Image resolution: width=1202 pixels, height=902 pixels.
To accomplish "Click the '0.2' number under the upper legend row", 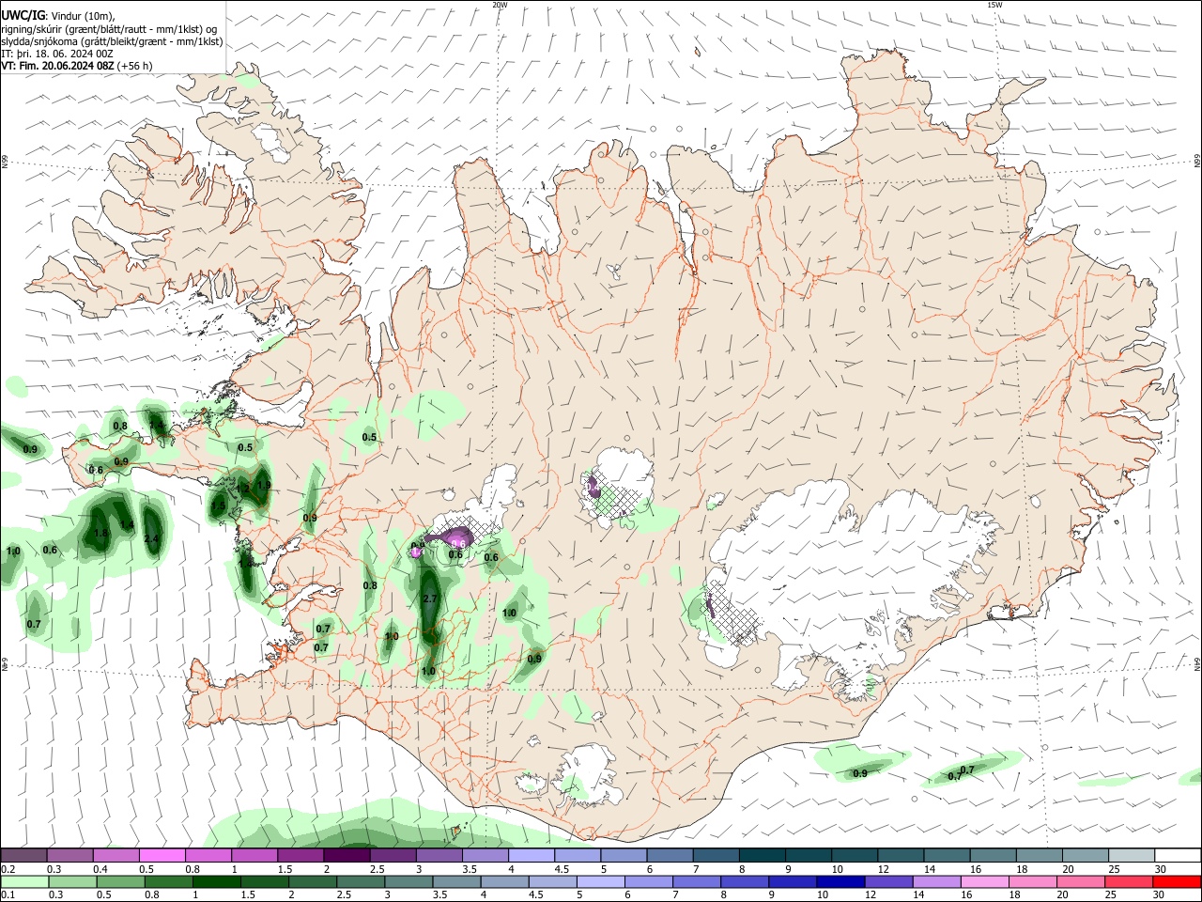I will pyautogui.click(x=8, y=869).
